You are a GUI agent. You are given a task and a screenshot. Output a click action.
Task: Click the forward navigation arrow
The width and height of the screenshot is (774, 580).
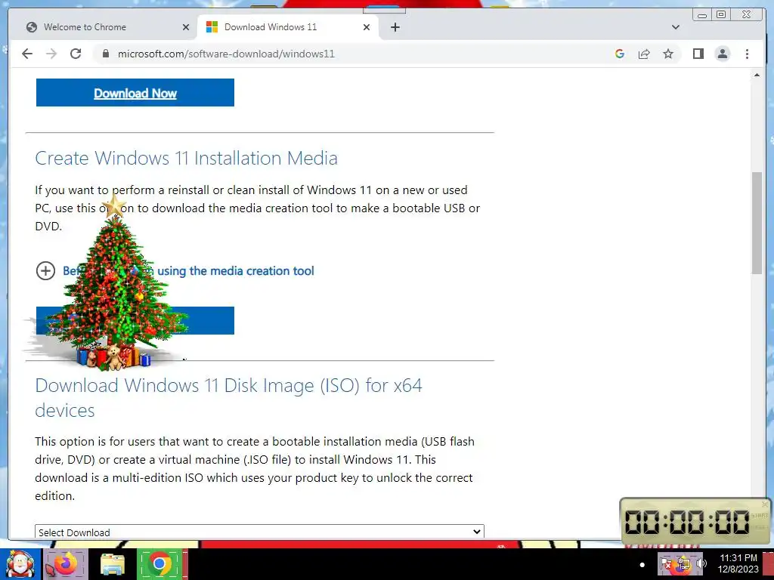pyautogui.click(x=51, y=54)
